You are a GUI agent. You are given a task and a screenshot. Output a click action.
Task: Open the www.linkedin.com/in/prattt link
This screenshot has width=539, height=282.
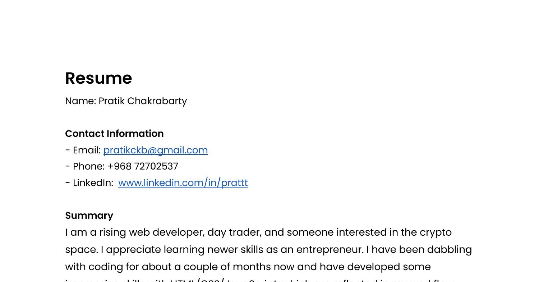[183, 183]
